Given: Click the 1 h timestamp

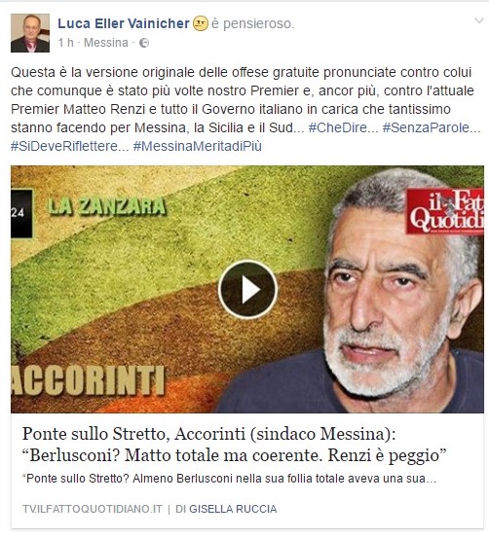Looking at the screenshot, I should 65,43.
